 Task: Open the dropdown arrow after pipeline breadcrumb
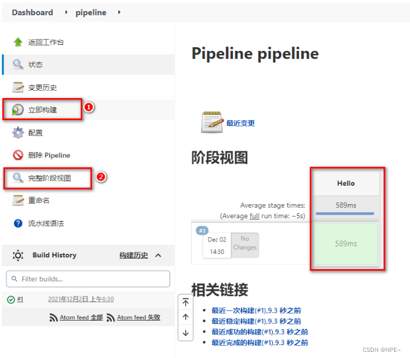(120, 12)
